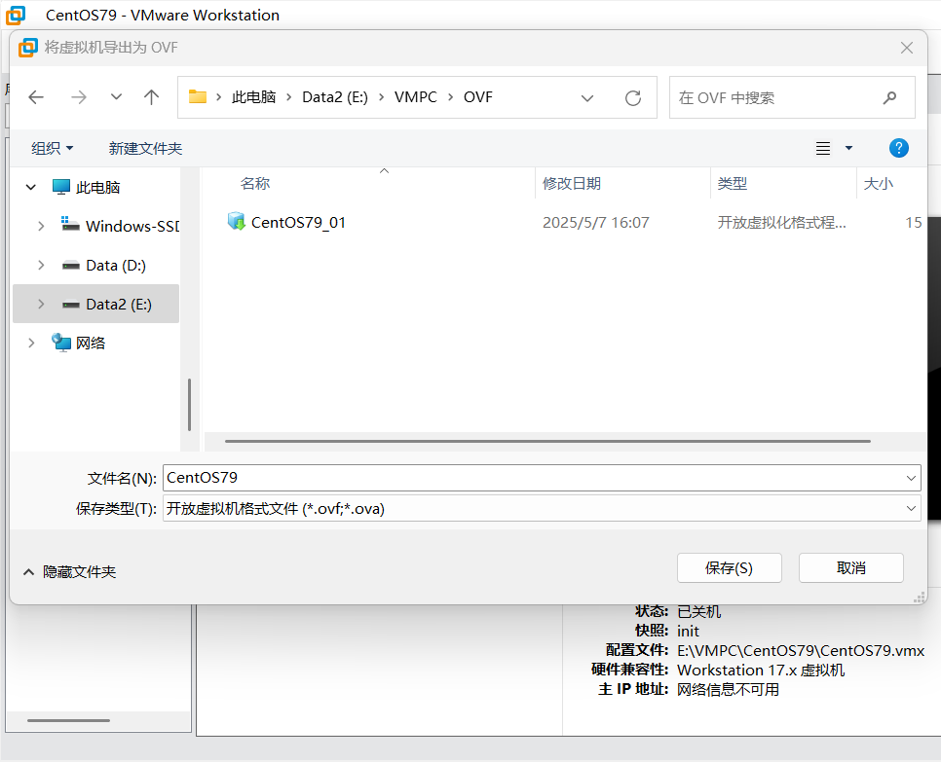Go back with the left arrow
This screenshot has height=762, width=941.
point(37,97)
